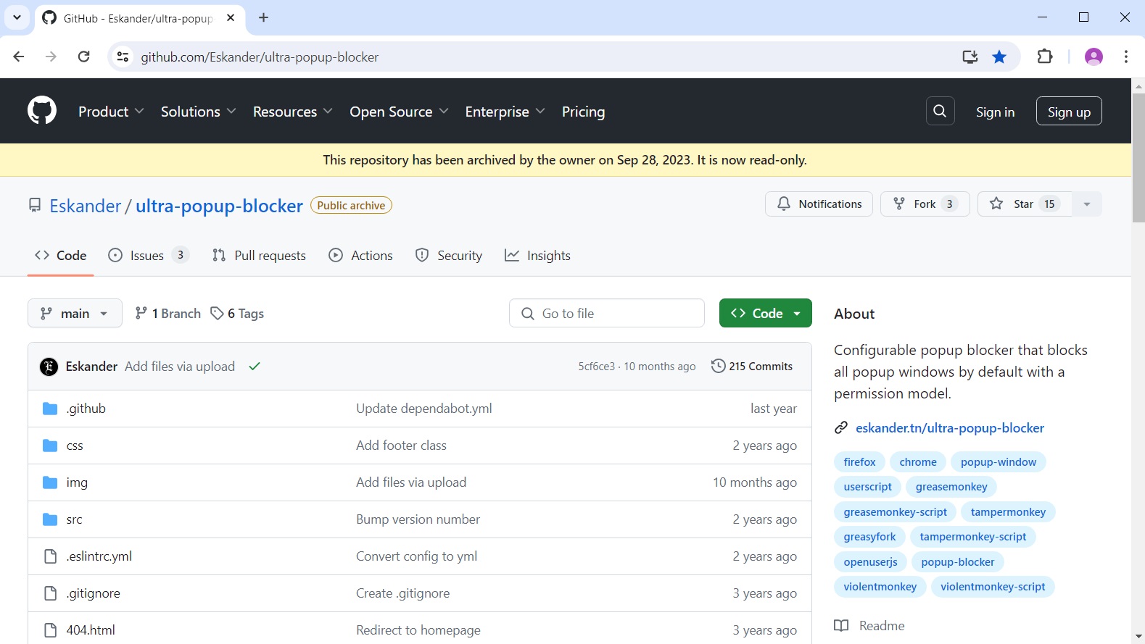Click the violentmonkey topic tag
The height and width of the screenshot is (644, 1145).
tap(880, 587)
